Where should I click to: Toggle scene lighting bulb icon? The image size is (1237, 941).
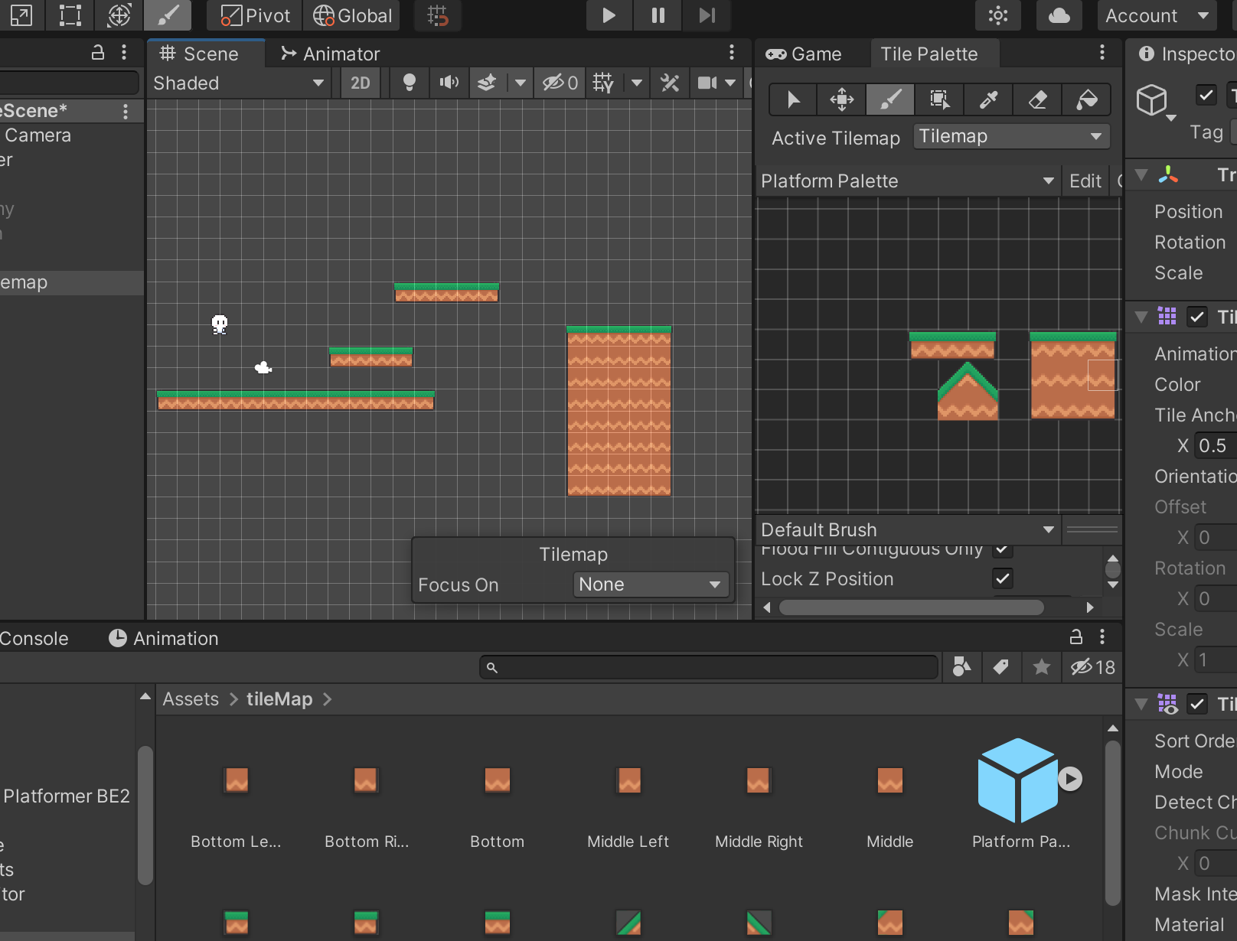[410, 83]
